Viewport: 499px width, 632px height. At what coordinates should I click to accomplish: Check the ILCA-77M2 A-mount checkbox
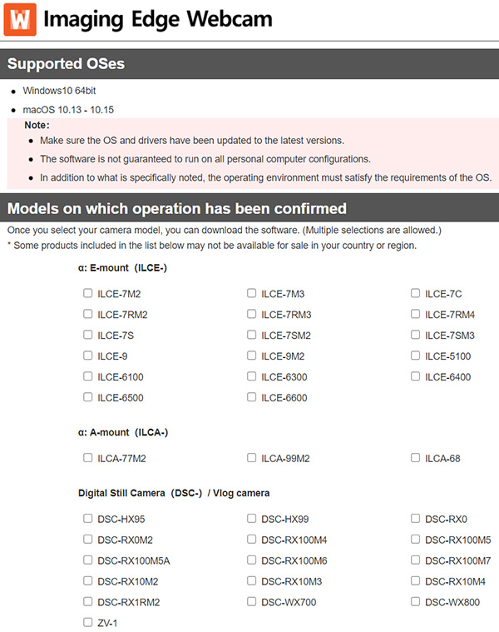88,458
